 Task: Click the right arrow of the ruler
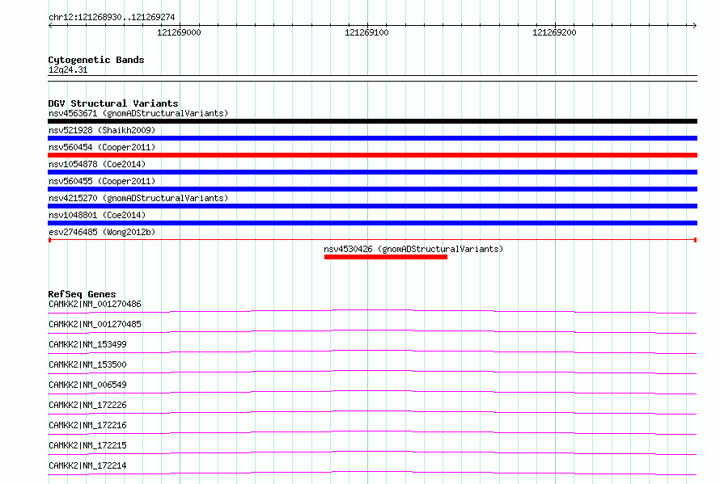coord(694,25)
